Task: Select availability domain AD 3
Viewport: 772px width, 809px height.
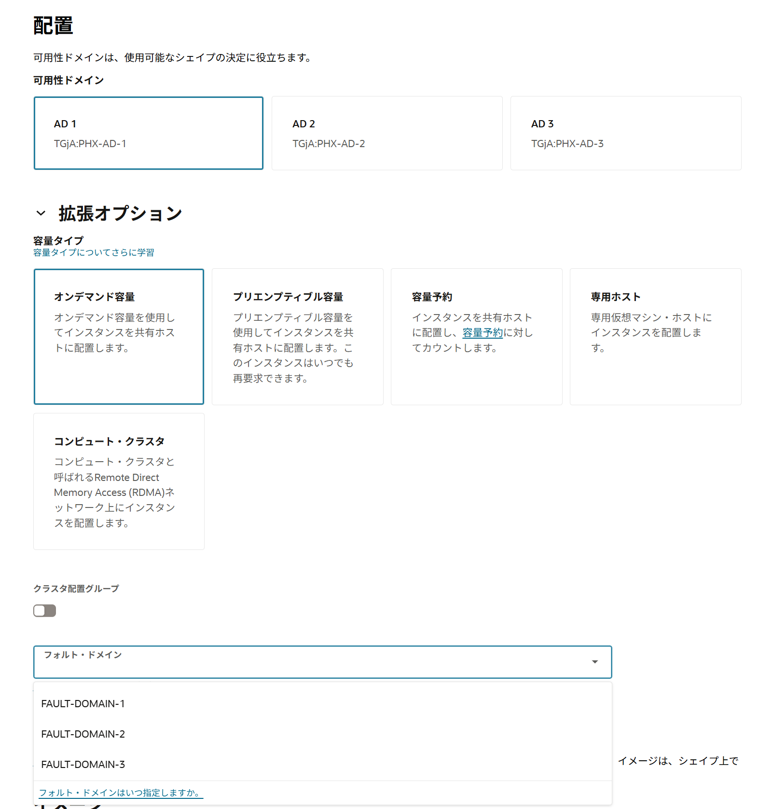Action: [625, 133]
